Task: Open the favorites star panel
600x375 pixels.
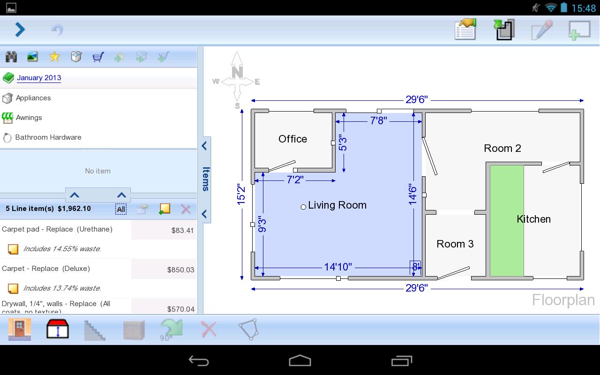Action: tap(54, 56)
